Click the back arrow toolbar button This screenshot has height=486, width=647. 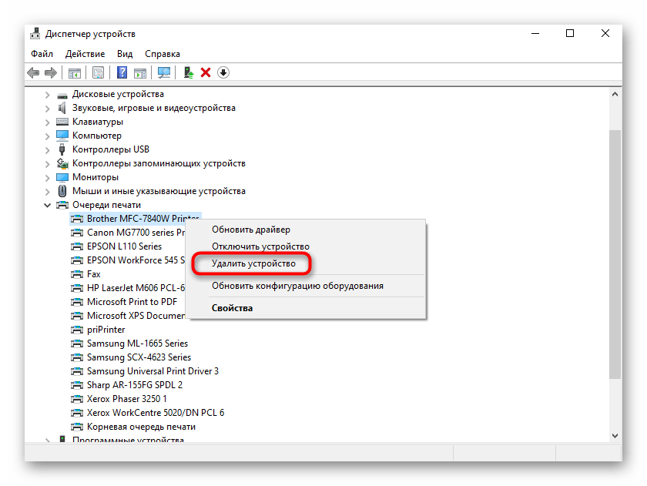coord(33,72)
